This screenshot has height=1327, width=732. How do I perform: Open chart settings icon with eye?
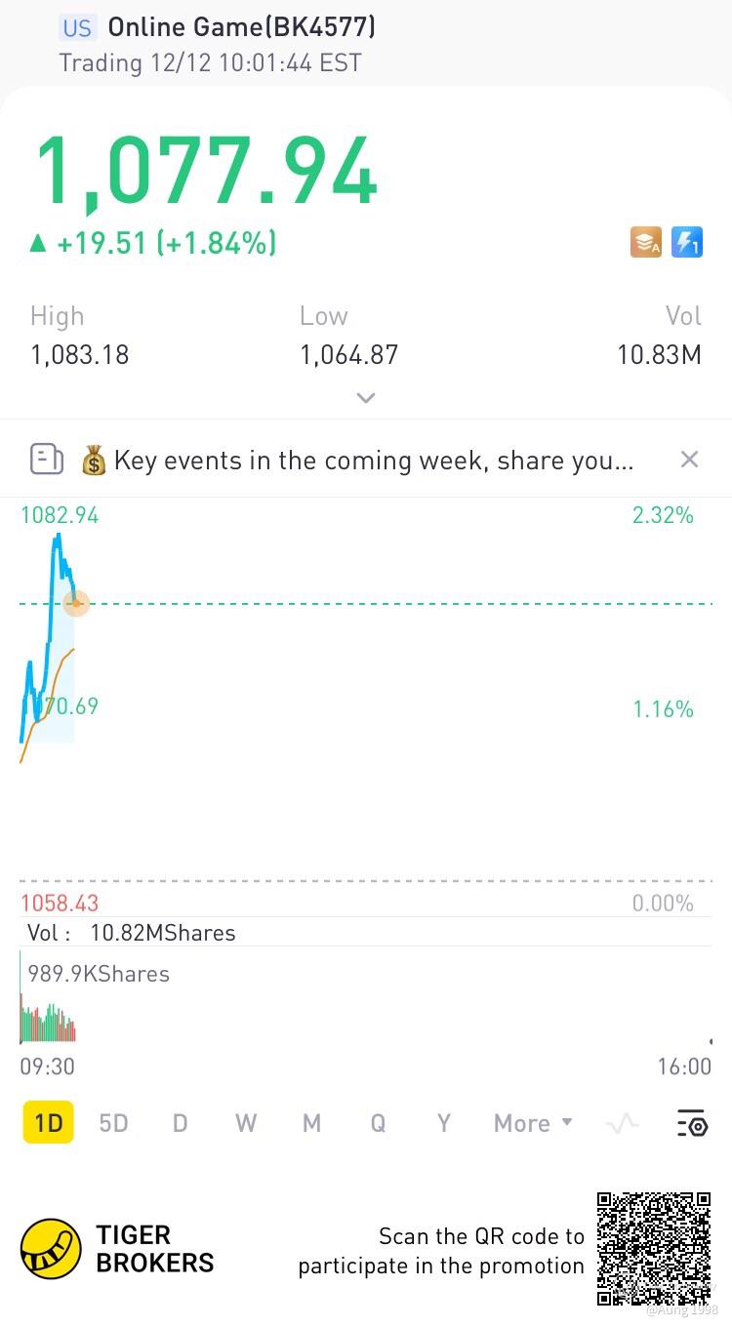click(x=692, y=1124)
